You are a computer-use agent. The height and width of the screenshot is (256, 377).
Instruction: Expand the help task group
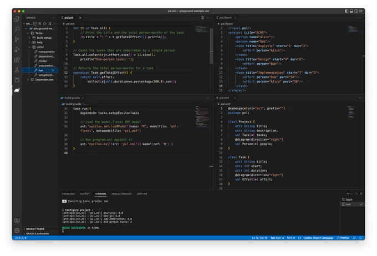point(29,42)
